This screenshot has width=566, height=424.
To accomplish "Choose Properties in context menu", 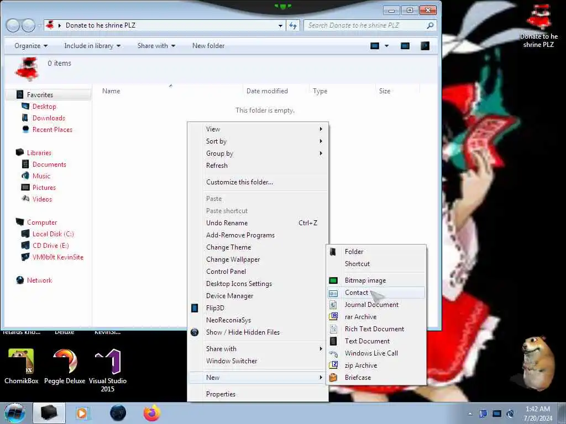I will click(x=258, y=394).
